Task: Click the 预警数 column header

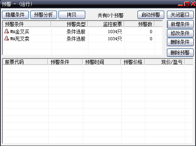Action: coord(139,24)
